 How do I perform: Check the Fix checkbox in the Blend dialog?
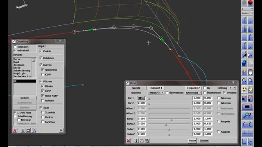tap(205, 88)
